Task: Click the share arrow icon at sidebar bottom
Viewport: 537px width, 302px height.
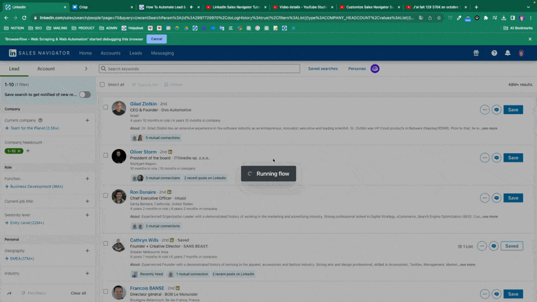Action: click(x=9, y=293)
